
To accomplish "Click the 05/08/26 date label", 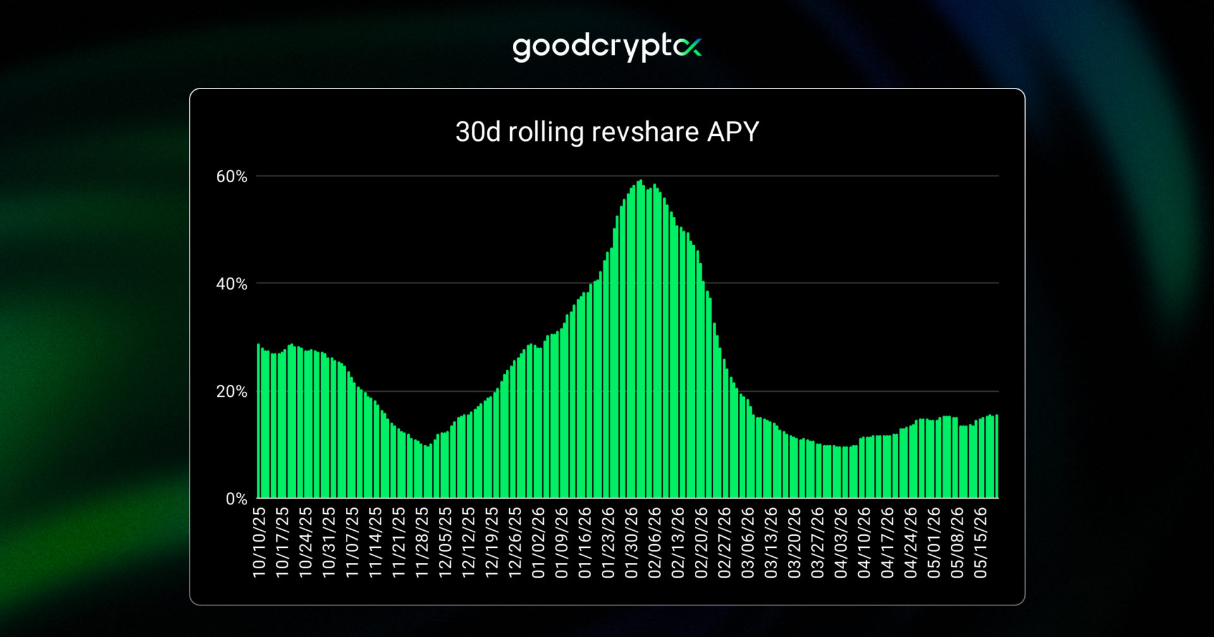I will point(957,542).
